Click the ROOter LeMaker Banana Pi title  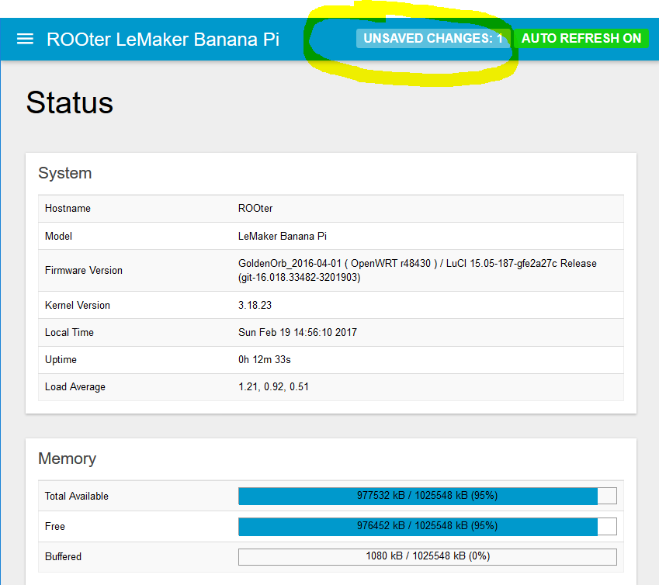click(x=163, y=40)
